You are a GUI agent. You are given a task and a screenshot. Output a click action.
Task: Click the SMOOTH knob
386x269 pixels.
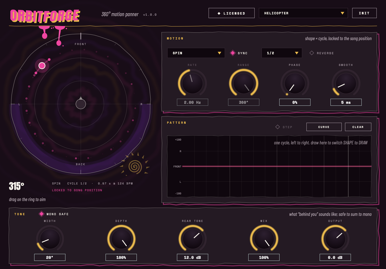coord(346,83)
